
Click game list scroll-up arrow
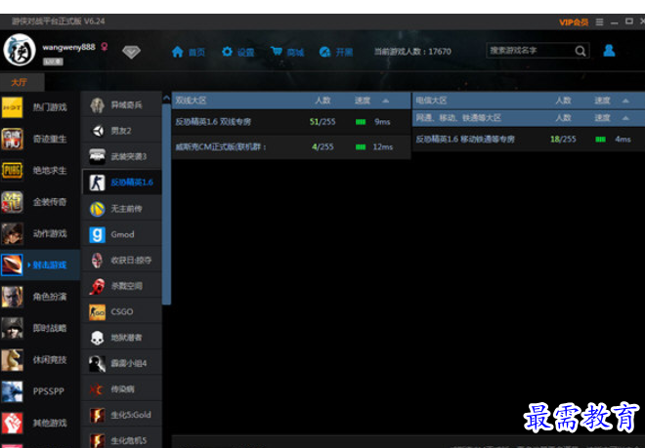click(166, 99)
